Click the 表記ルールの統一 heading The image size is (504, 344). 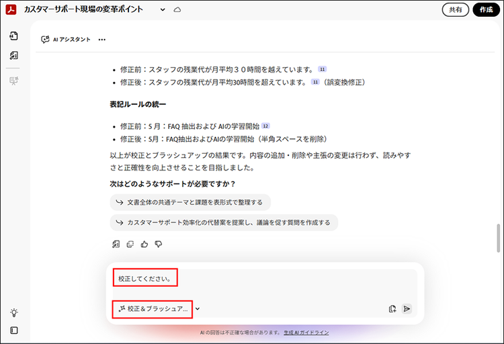pyautogui.click(x=138, y=104)
